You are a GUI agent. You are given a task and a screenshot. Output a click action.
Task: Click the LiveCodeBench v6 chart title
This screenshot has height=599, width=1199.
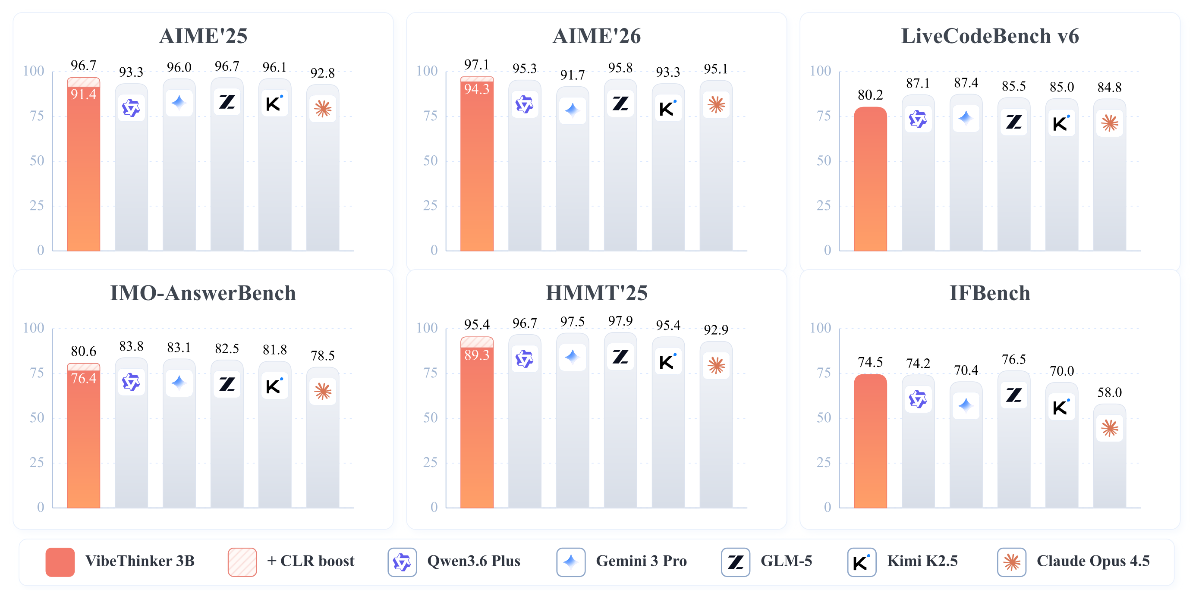tap(990, 36)
